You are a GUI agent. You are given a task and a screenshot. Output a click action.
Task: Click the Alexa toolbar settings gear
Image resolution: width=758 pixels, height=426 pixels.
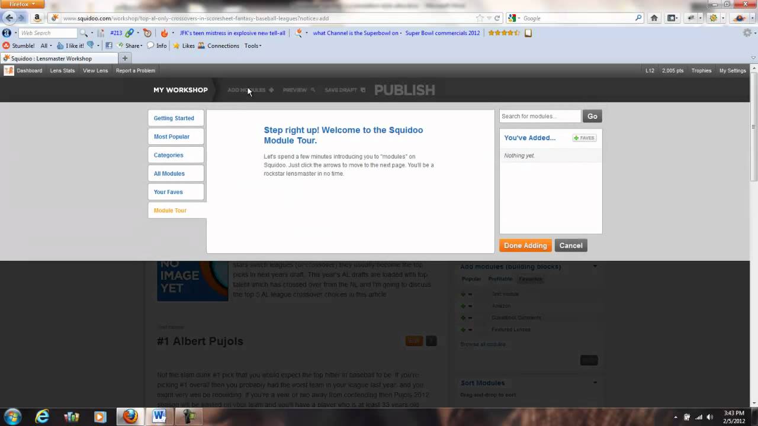coord(747,33)
